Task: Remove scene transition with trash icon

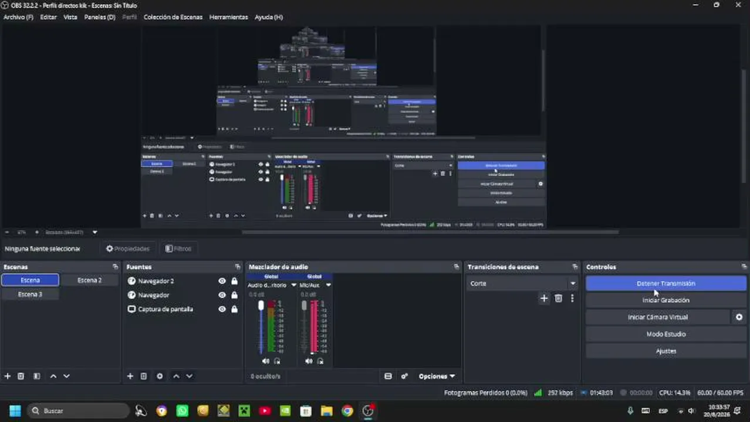Action: coord(559,298)
